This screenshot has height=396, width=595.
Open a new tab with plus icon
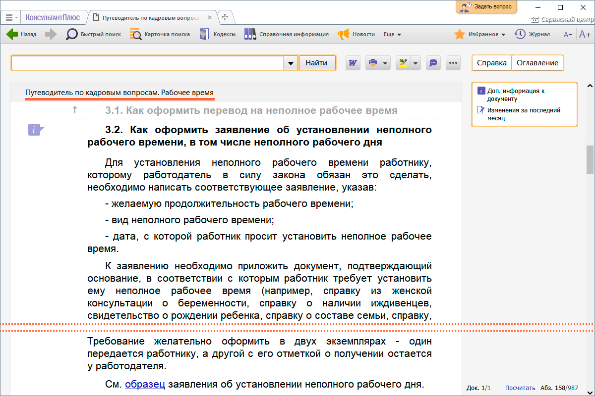225,17
